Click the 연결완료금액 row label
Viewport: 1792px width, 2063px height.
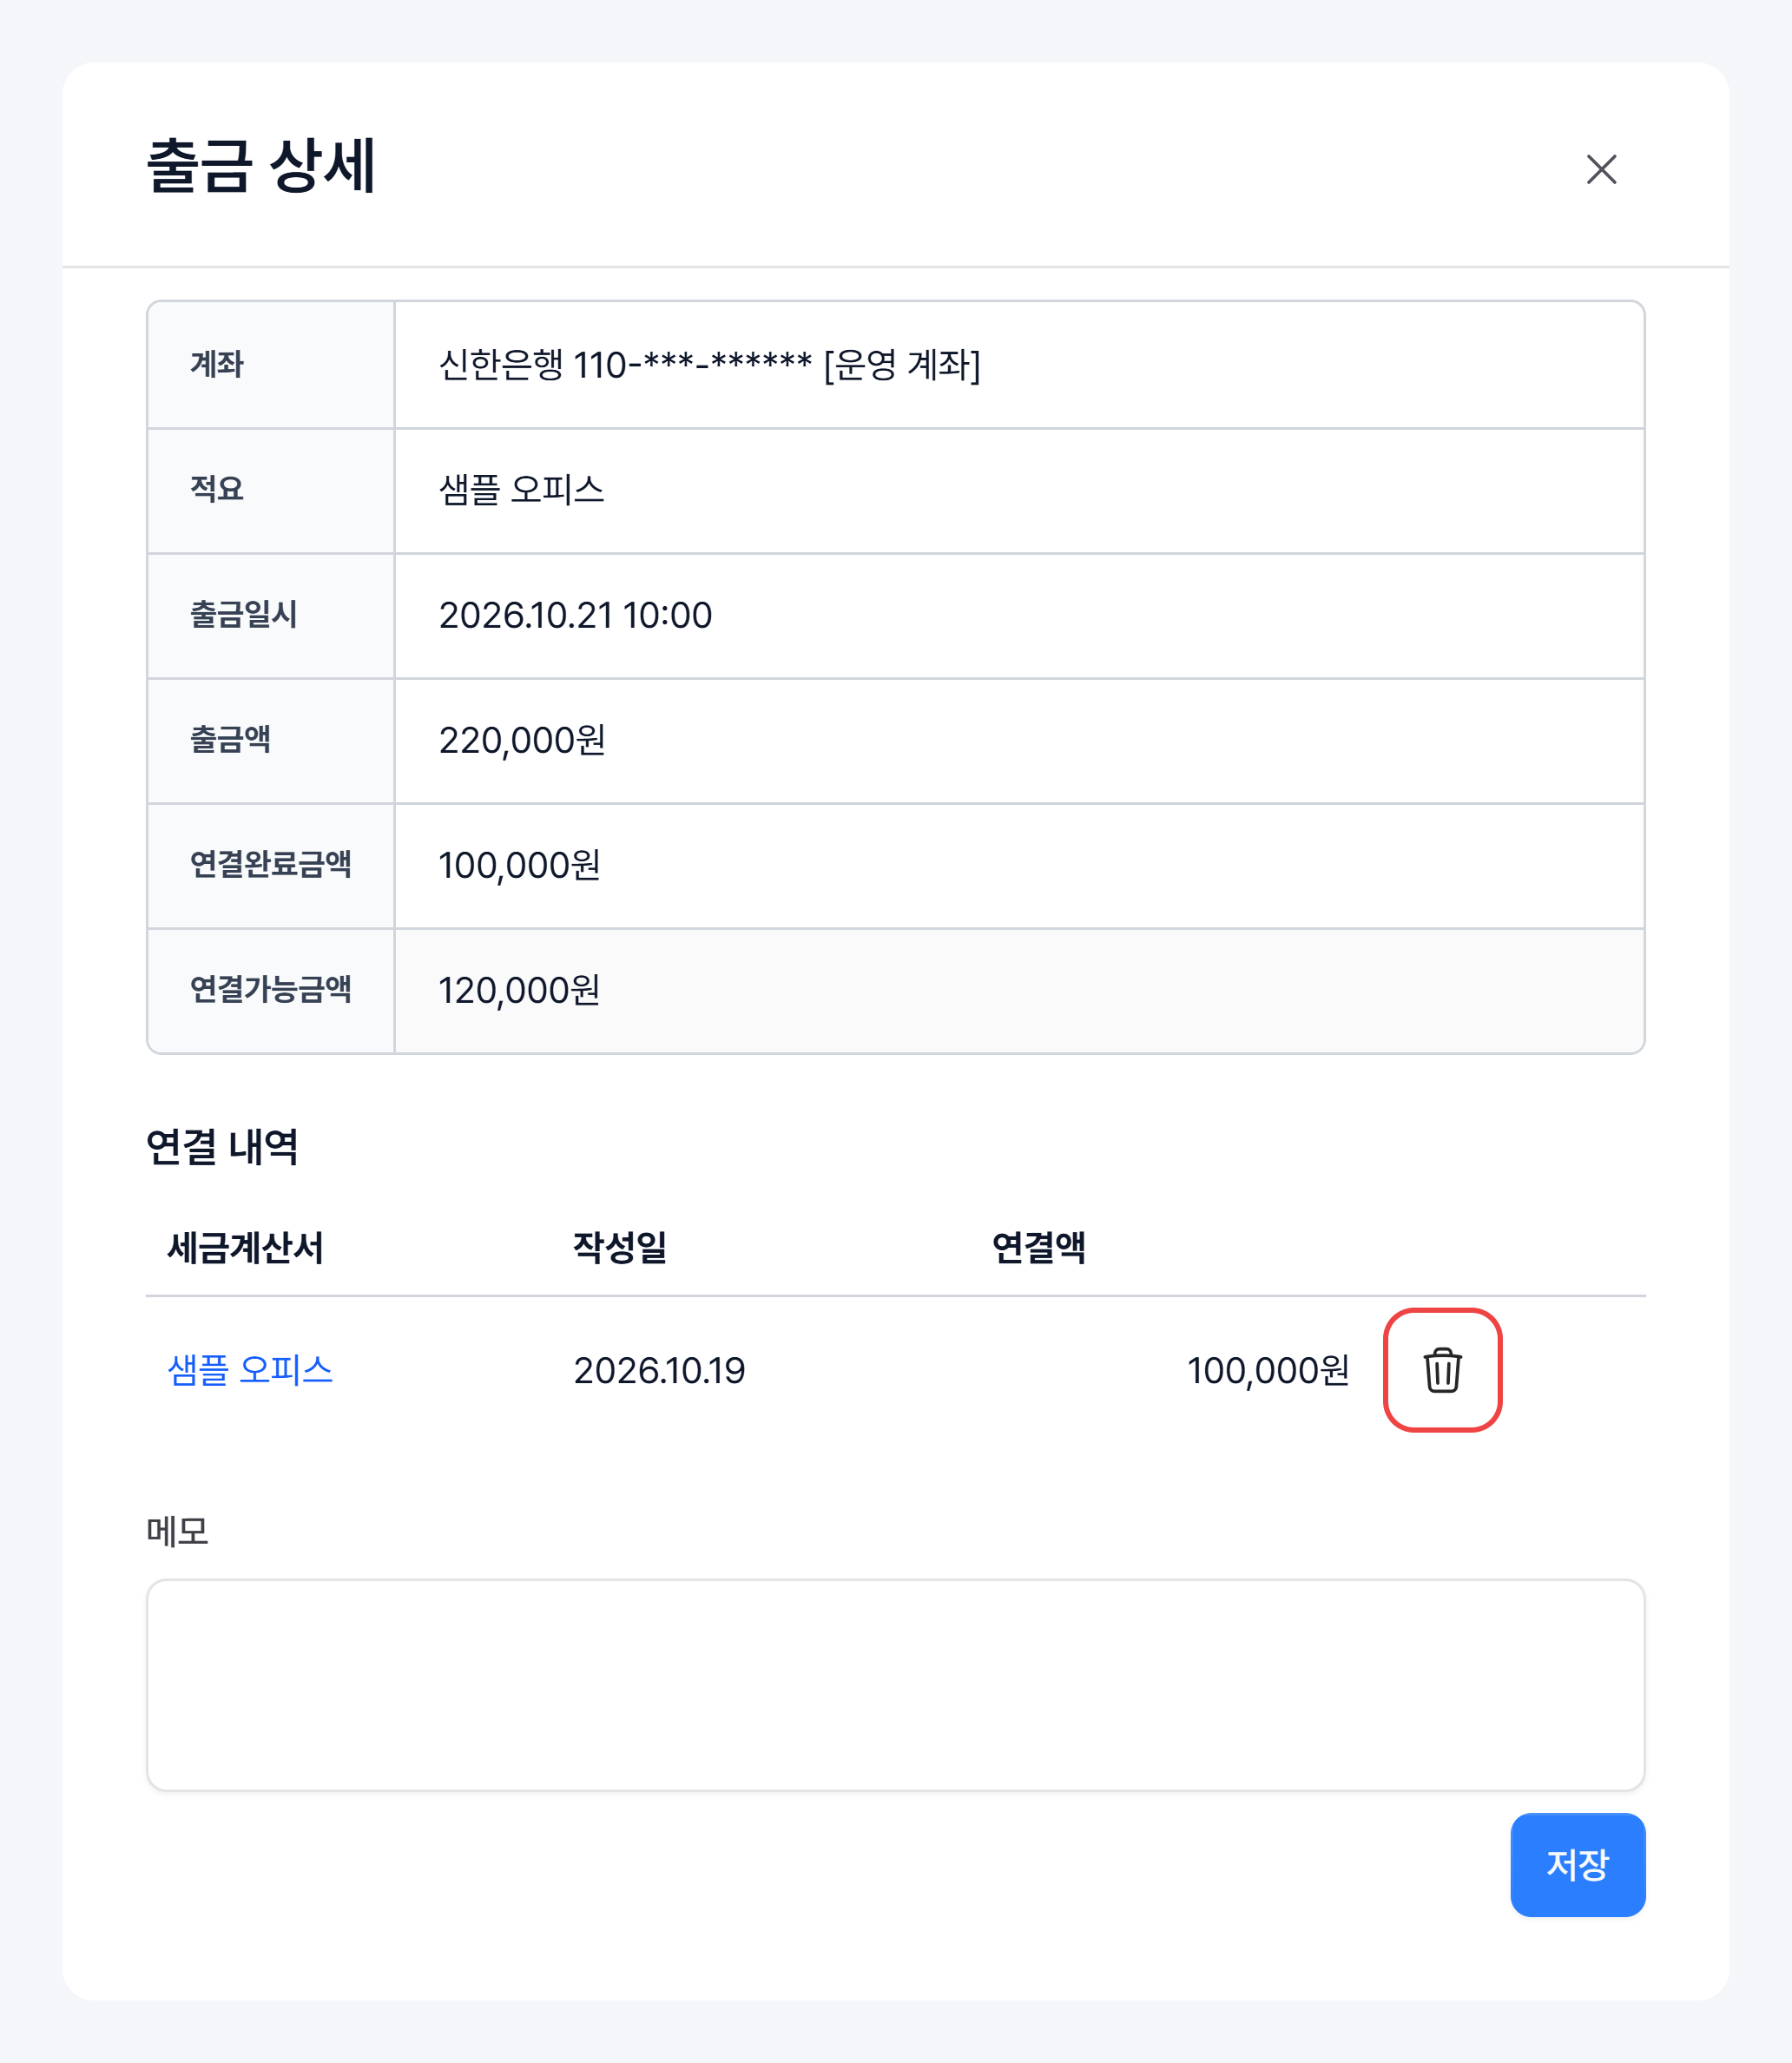271,864
